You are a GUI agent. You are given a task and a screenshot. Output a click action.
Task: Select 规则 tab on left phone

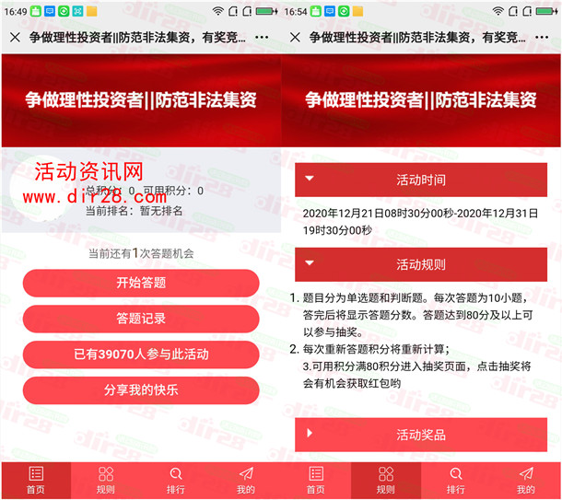(106, 481)
